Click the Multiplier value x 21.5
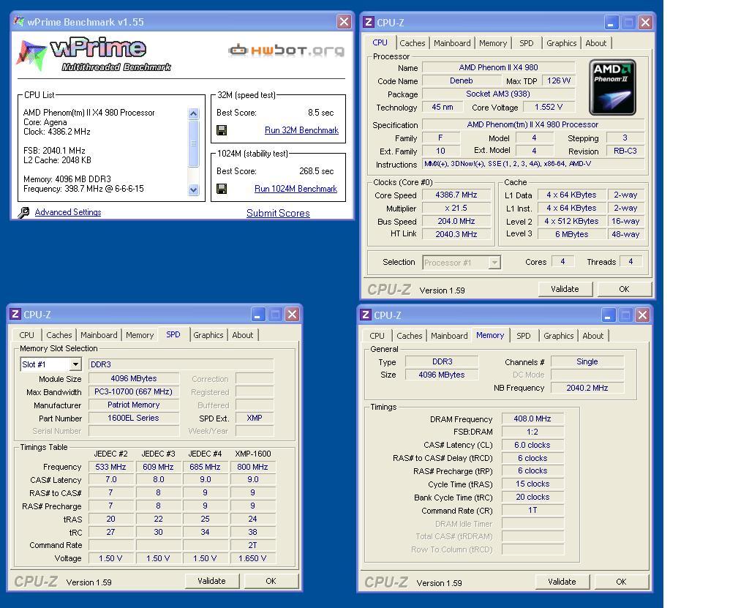749x608 pixels. [x=456, y=209]
